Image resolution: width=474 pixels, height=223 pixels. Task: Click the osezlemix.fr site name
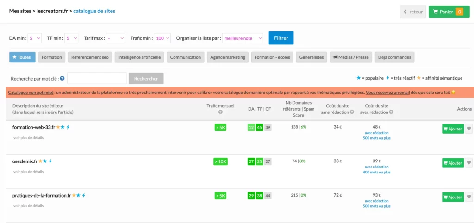coord(25,161)
